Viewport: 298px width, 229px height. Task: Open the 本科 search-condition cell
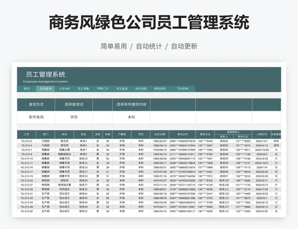point(131,117)
